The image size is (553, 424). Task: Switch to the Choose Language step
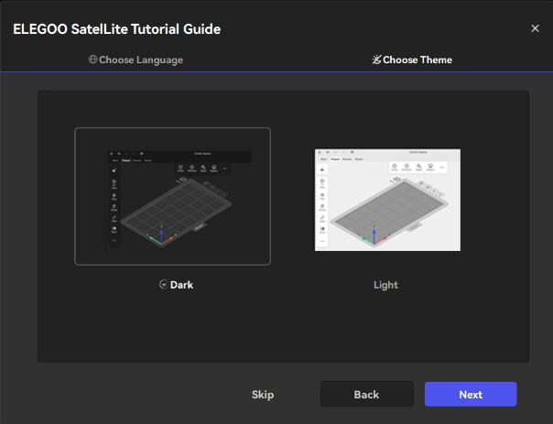tap(136, 60)
